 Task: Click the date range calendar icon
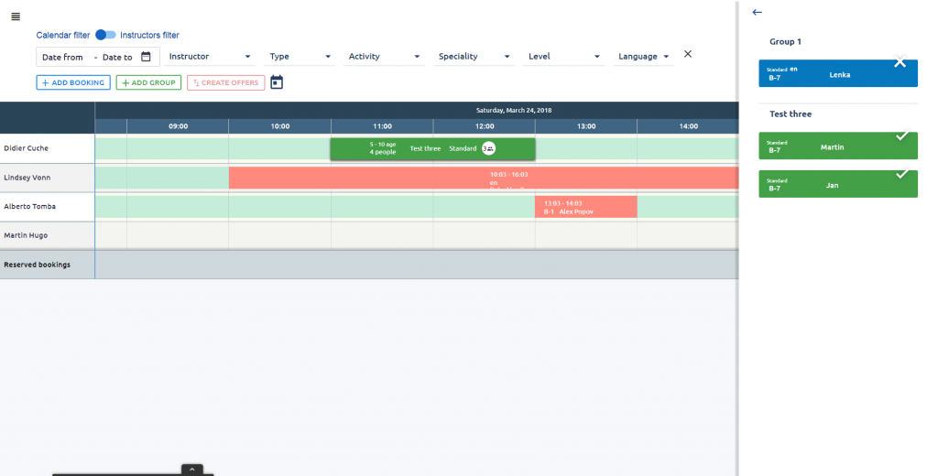click(x=146, y=57)
